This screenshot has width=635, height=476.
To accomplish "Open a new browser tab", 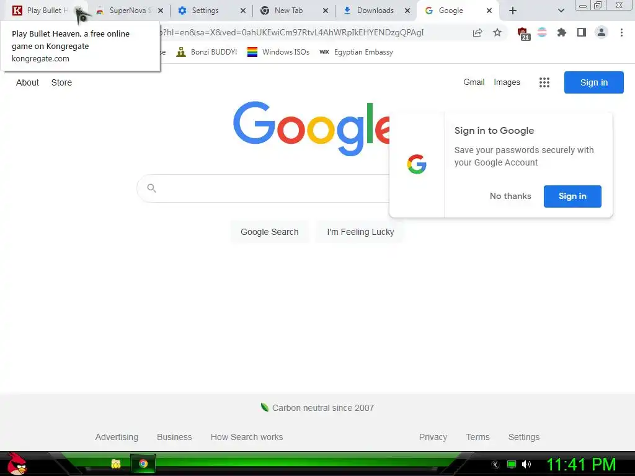I will (513, 11).
